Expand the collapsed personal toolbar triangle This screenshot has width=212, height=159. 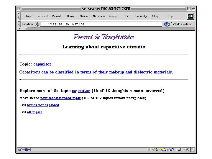click(19, 29)
